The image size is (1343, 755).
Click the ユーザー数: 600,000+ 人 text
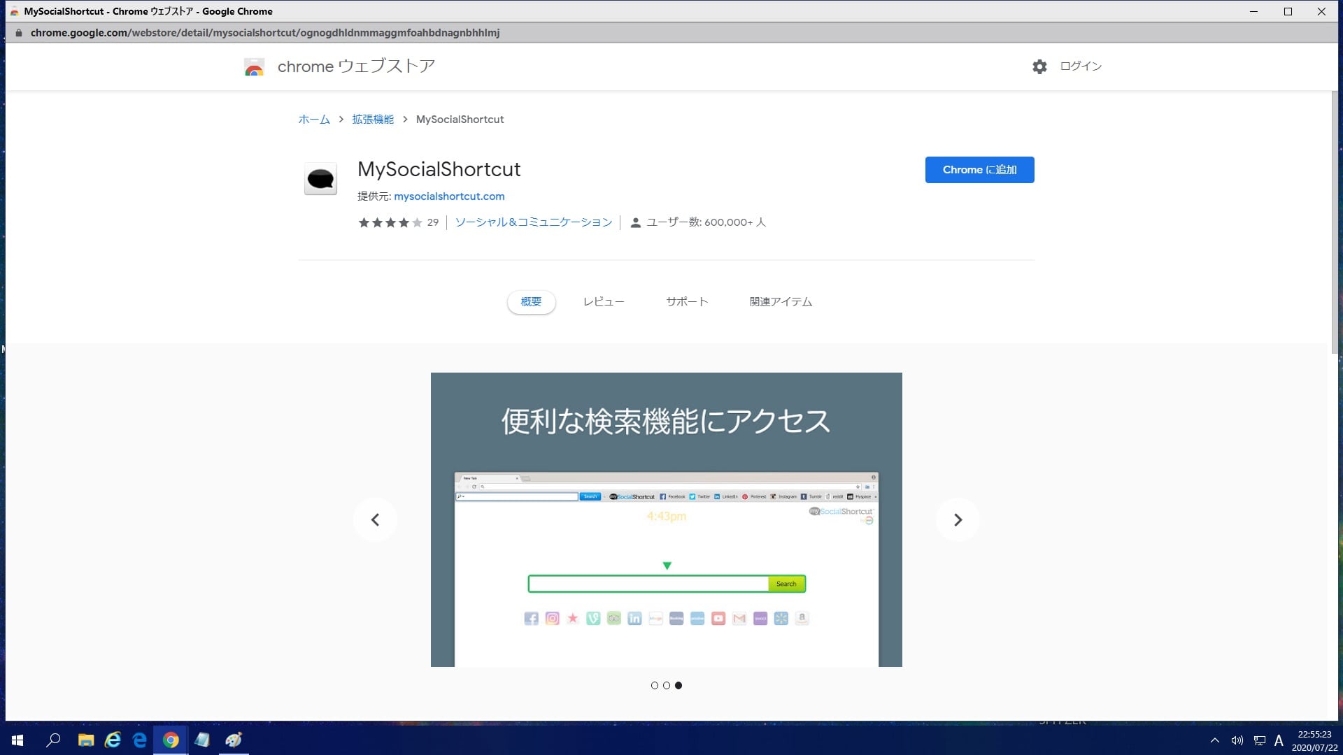tap(706, 222)
